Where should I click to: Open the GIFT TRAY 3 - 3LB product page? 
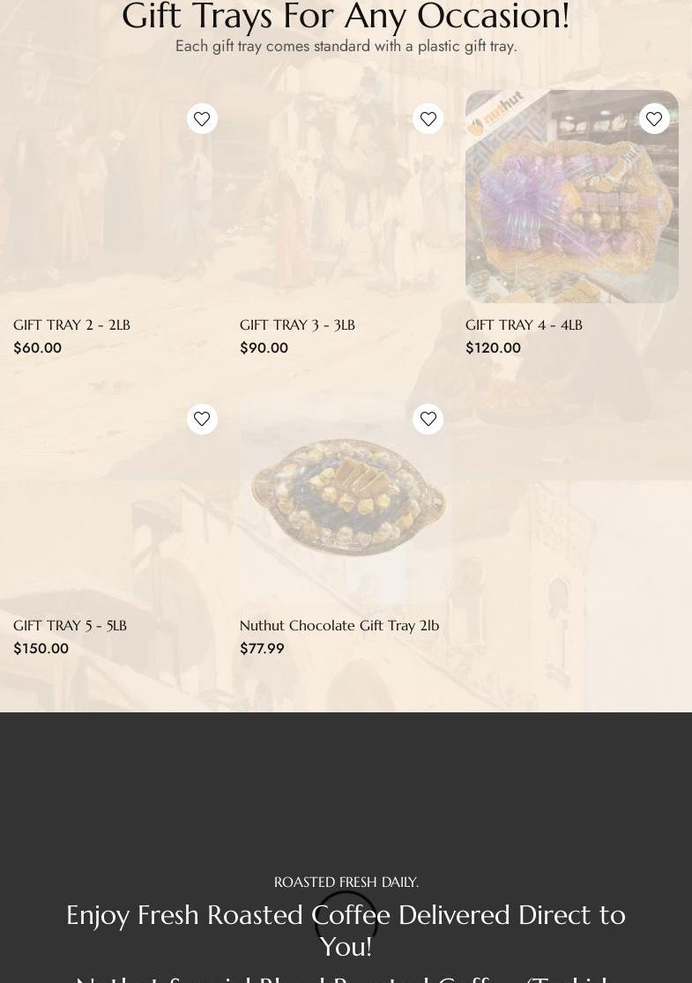click(x=297, y=324)
